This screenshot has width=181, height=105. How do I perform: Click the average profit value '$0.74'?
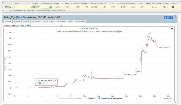(77, 7)
